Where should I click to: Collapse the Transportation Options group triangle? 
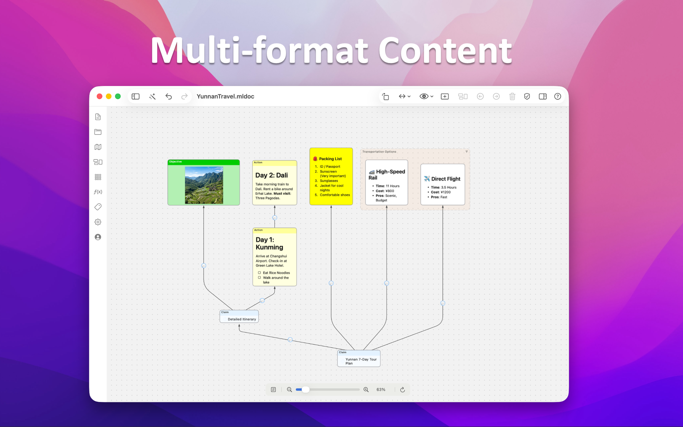(467, 152)
